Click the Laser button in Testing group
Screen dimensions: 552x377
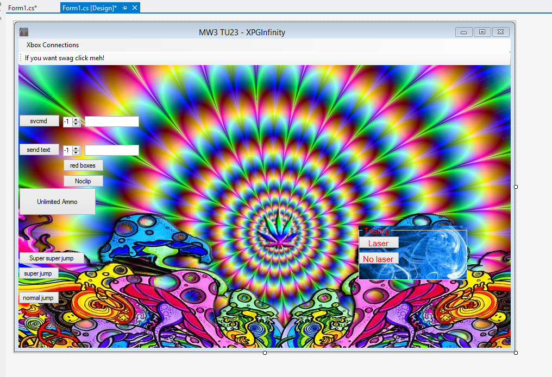tap(379, 243)
